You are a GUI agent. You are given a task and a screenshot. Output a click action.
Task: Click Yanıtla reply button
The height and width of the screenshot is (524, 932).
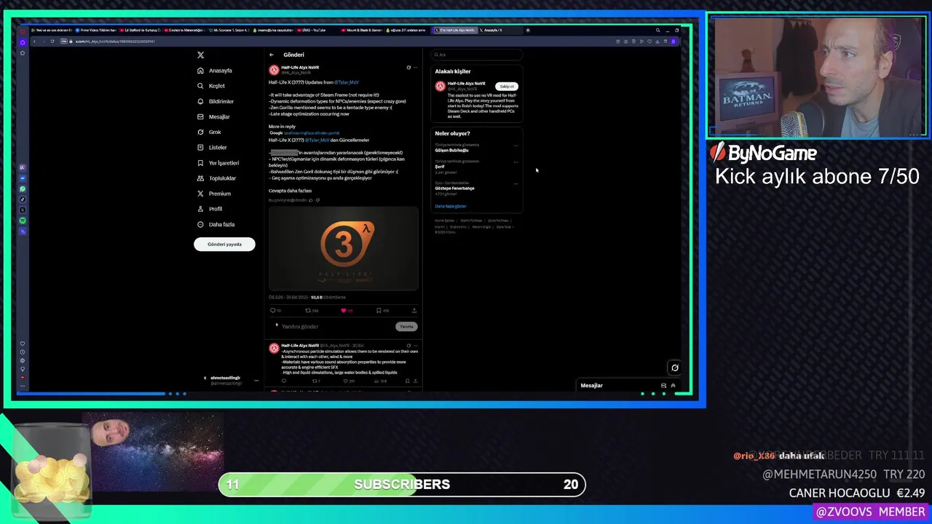pyautogui.click(x=406, y=327)
